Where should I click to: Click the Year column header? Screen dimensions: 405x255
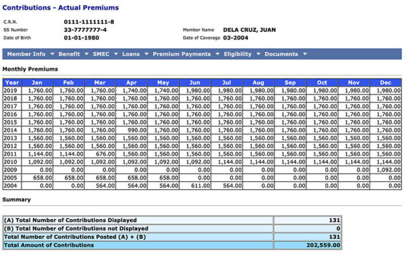point(12,83)
